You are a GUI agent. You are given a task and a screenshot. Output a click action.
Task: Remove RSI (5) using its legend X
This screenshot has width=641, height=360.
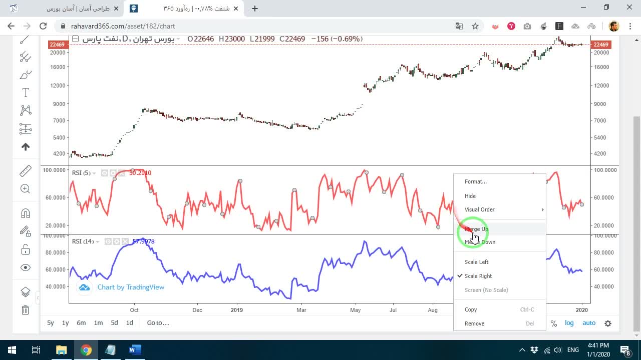click(122, 173)
